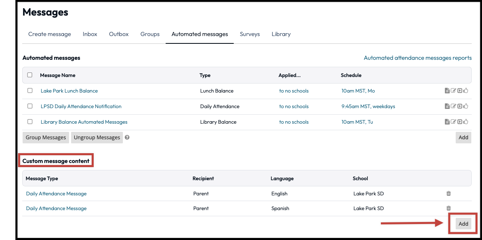
Task: Open the Surveys tab
Action: (x=250, y=34)
